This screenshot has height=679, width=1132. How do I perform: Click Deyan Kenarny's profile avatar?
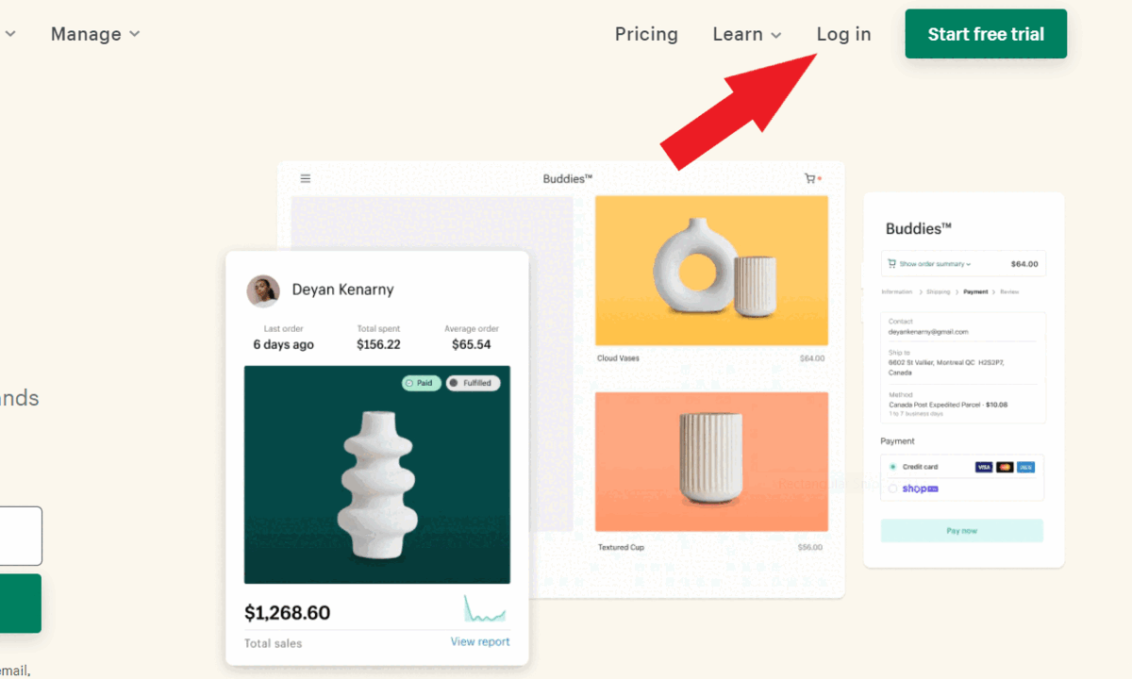click(x=263, y=290)
